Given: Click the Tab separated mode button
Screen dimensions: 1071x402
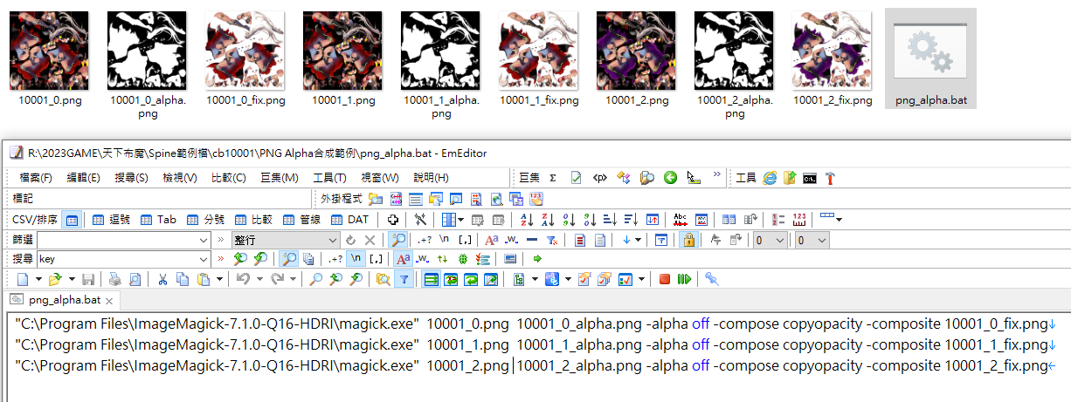Looking at the screenshot, I should pos(159,220).
